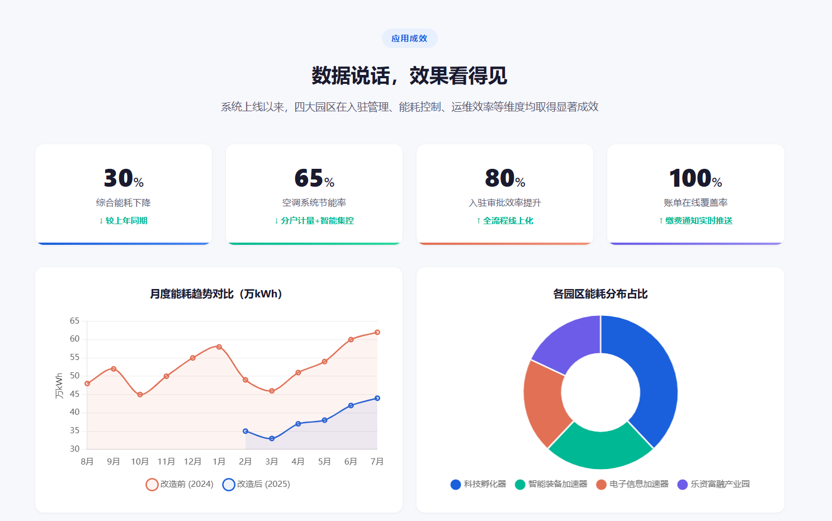
Task: Click the 7月 point on orange line
Action: tap(377, 332)
